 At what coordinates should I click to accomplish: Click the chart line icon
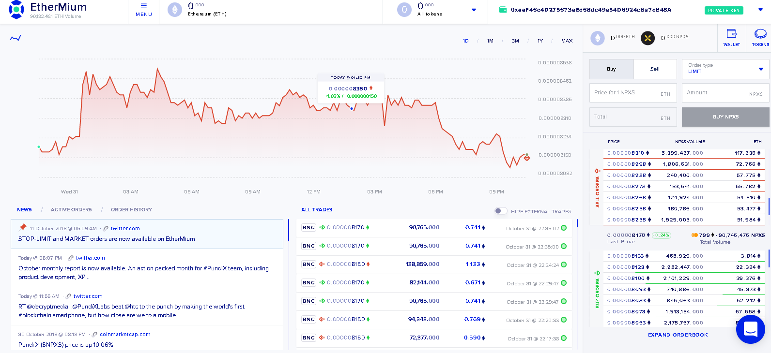(x=15, y=38)
